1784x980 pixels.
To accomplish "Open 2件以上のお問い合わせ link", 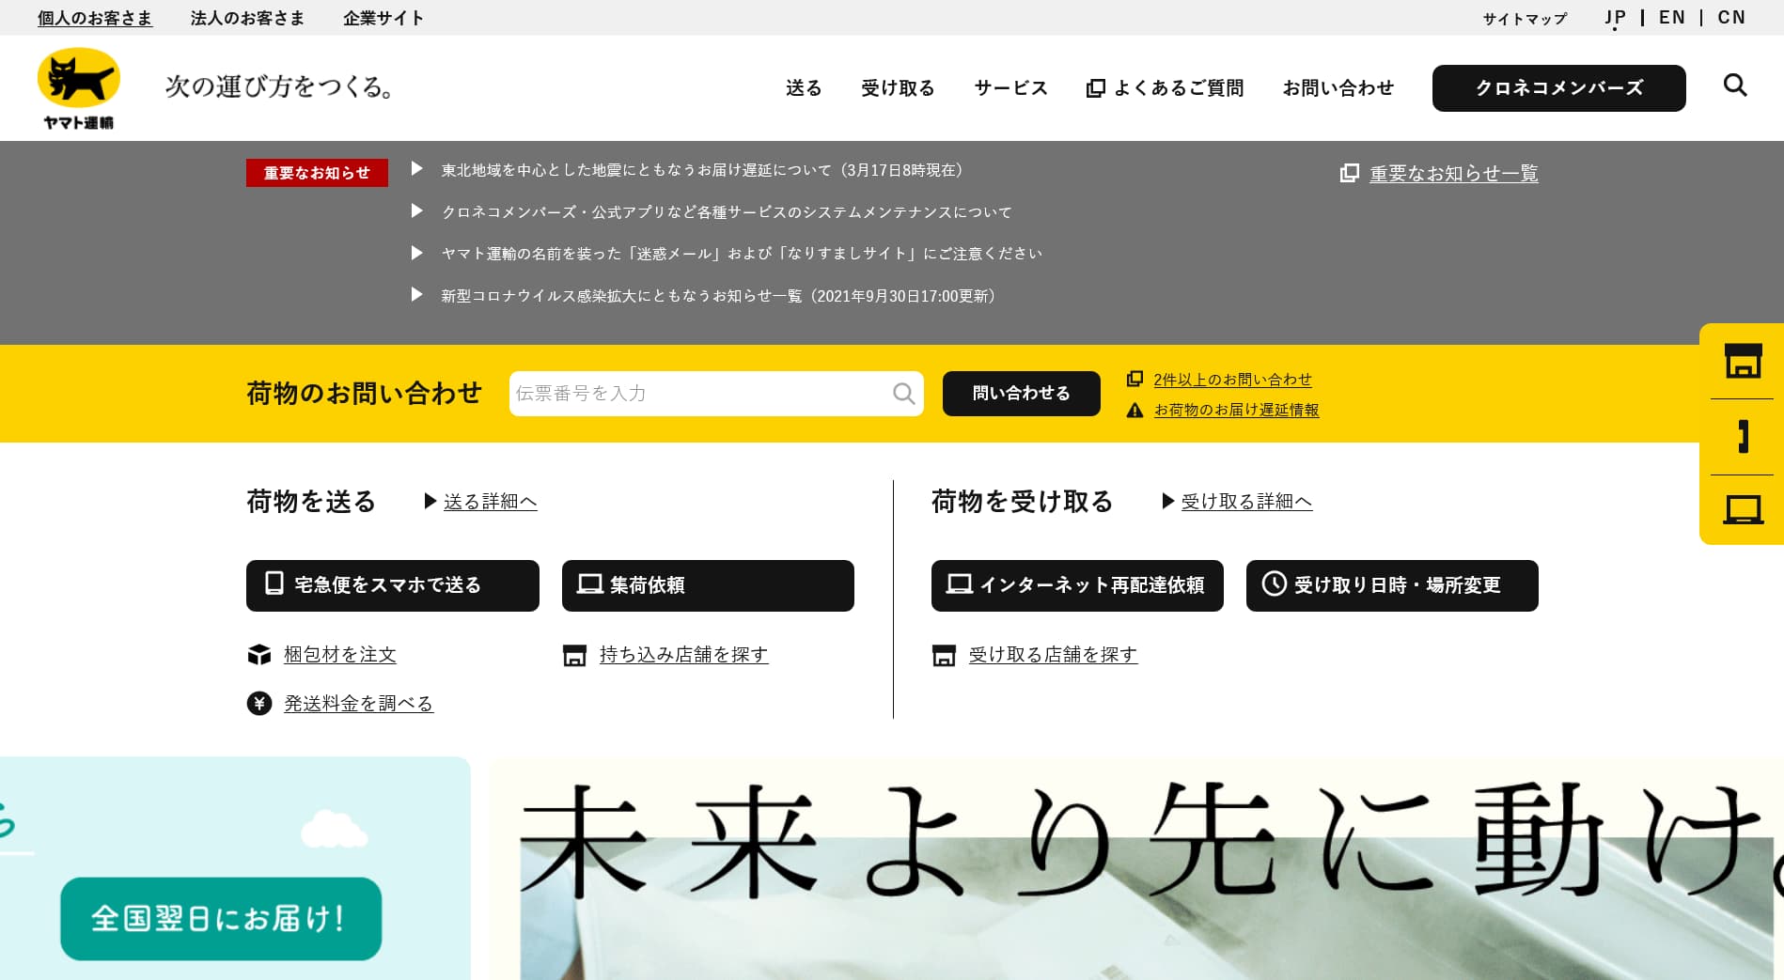I will pyautogui.click(x=1232, y=380).
